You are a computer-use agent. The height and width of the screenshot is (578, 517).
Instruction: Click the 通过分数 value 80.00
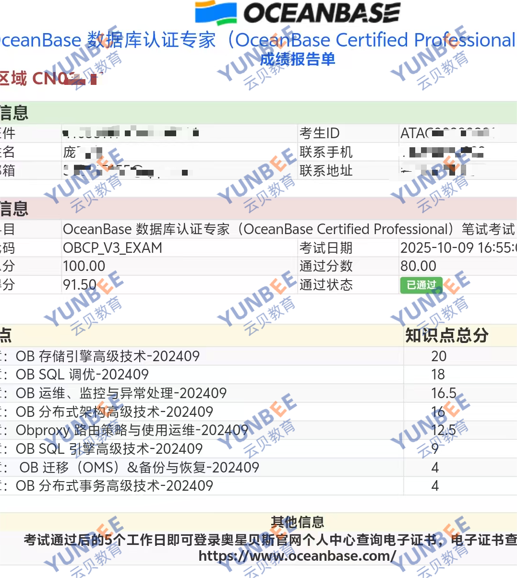(x=418, y=266)
